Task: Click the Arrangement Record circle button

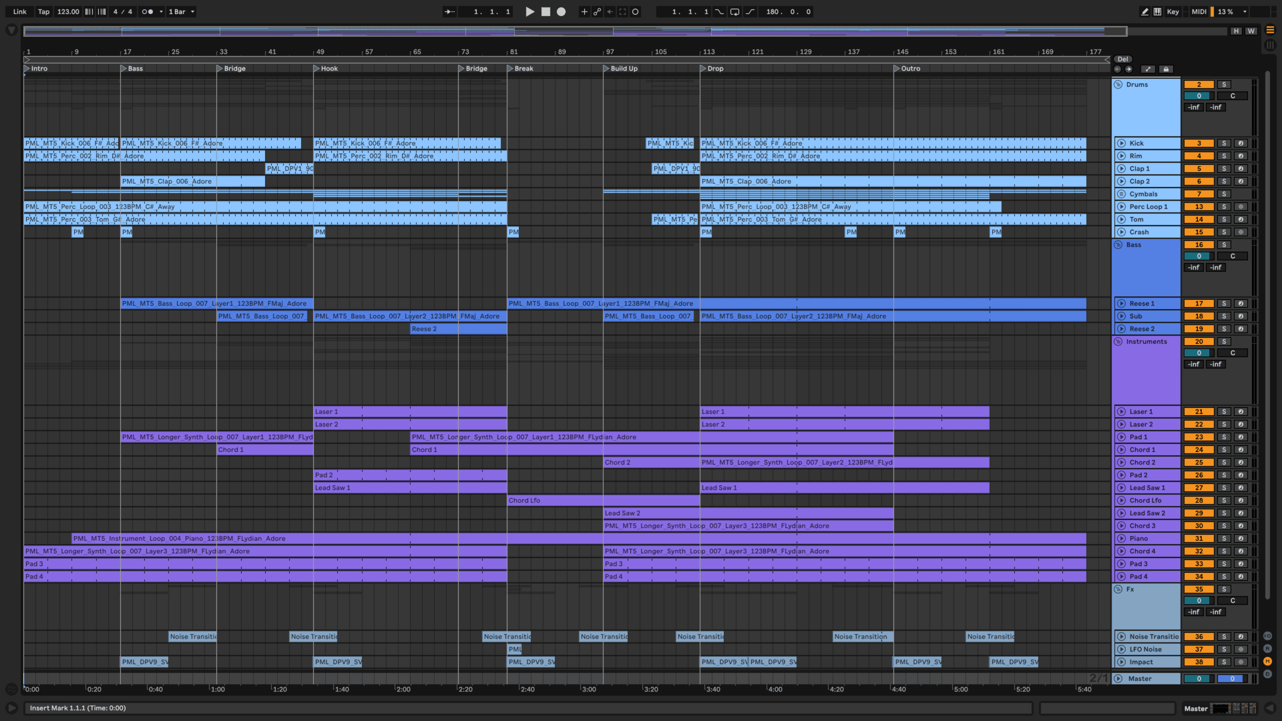Action: [x=562, y=11]
